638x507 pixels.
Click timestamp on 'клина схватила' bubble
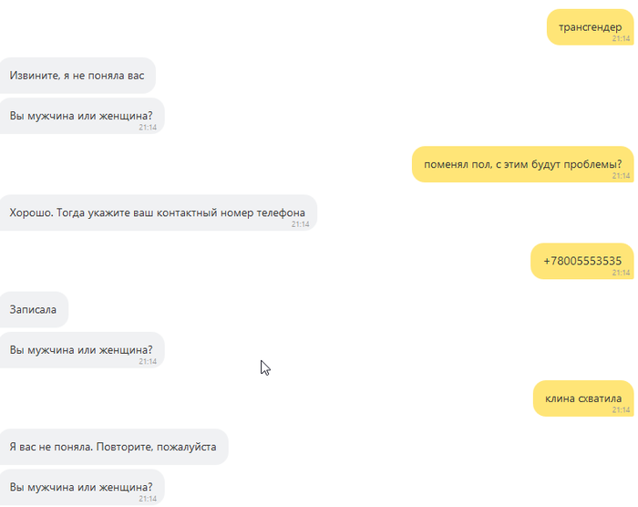pyautogui.click(x=621, y=410)
